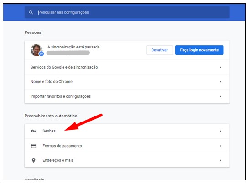The height and width of the screenshot is (185, 246).
Task: Click the search magnifier icon
Action: pos(31,12)
